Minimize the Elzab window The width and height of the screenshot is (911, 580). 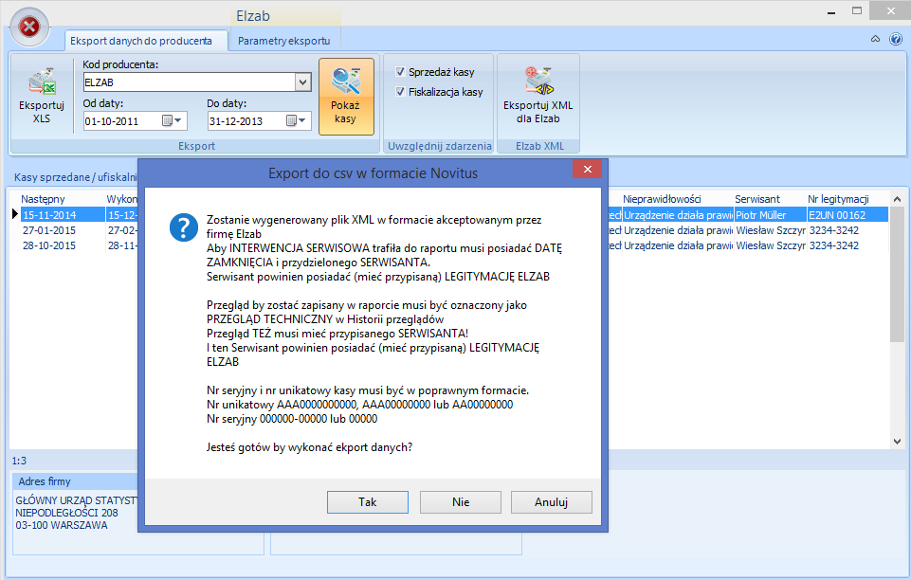(x=830, y=11)
